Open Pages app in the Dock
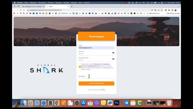 tap(64, 103)
